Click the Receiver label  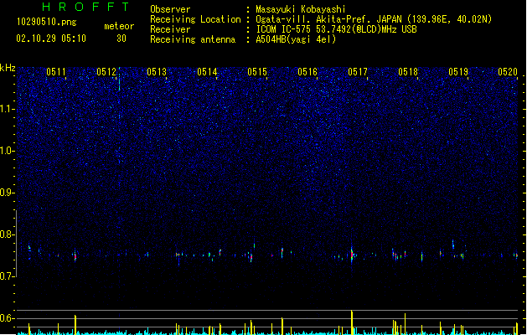[x=170, y=29]
